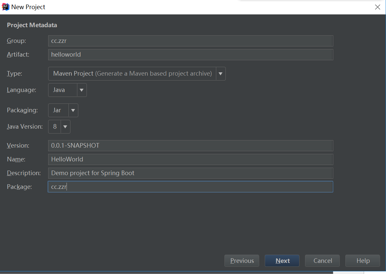Click the Artifact text field
The height and width of the screenshot is (274, 386).
pos(190,55)
